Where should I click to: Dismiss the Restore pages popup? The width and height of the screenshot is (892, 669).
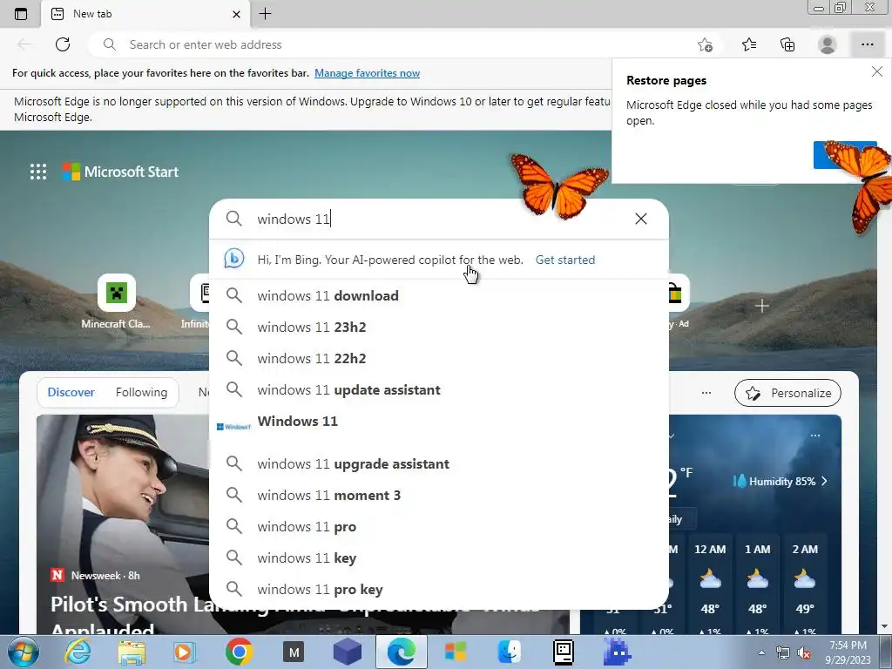pos(876,71)
